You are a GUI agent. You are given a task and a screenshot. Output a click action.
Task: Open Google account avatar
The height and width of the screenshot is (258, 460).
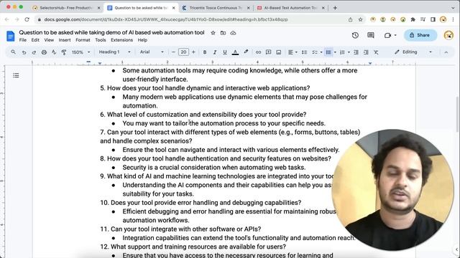[x=448, y=35]
